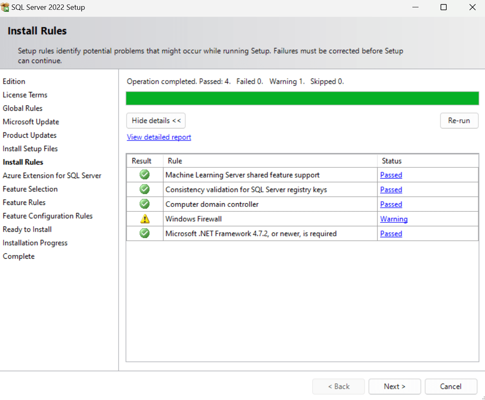Open Passed status for Computer domain controller

tap(391, 204)
